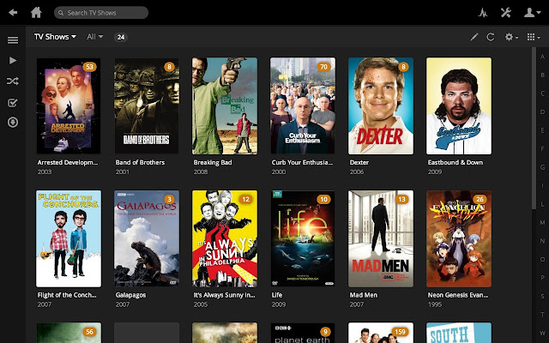Viewport: 549px width, 343px height.
Task: Open Curb Your Enthusiasm poster
Action: (x=303, y=106)
